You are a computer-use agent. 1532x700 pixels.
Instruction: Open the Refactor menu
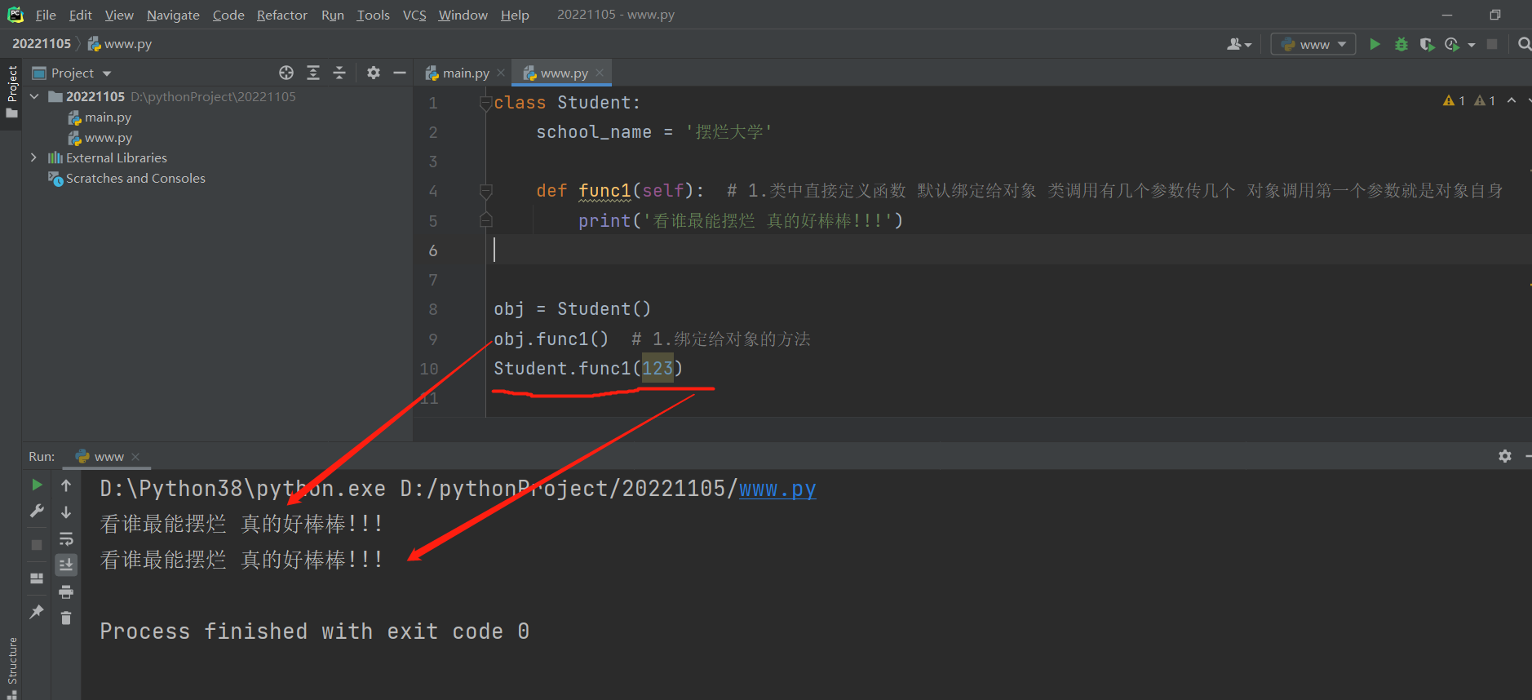(x=281, y=15)
